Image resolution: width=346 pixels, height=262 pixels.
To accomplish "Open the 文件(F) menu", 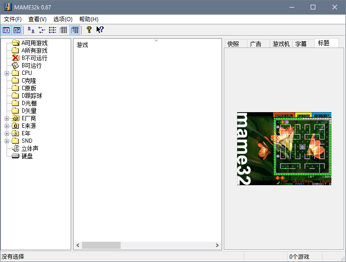I will pos(13,19).
